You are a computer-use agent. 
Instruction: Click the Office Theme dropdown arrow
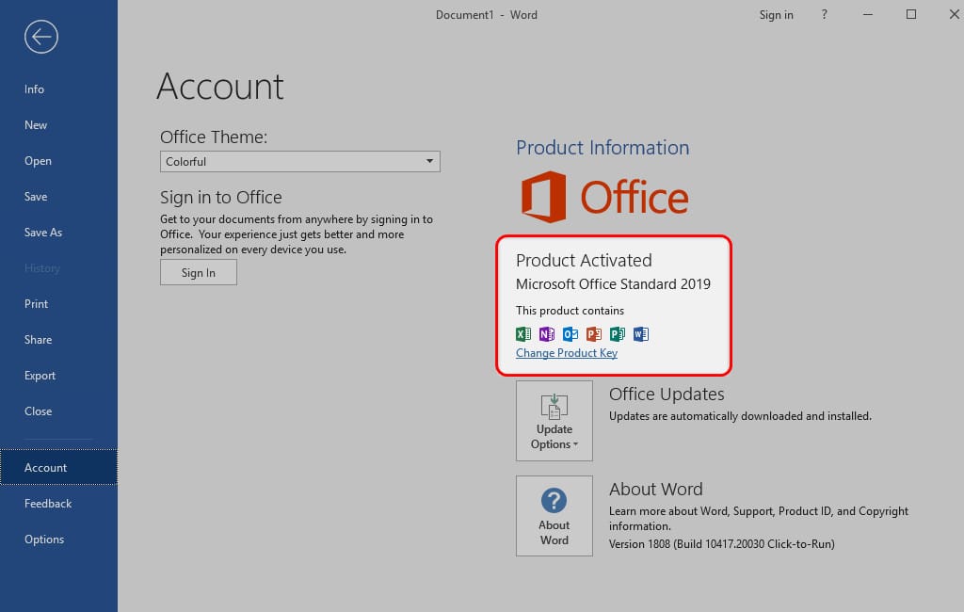point(429,161)
